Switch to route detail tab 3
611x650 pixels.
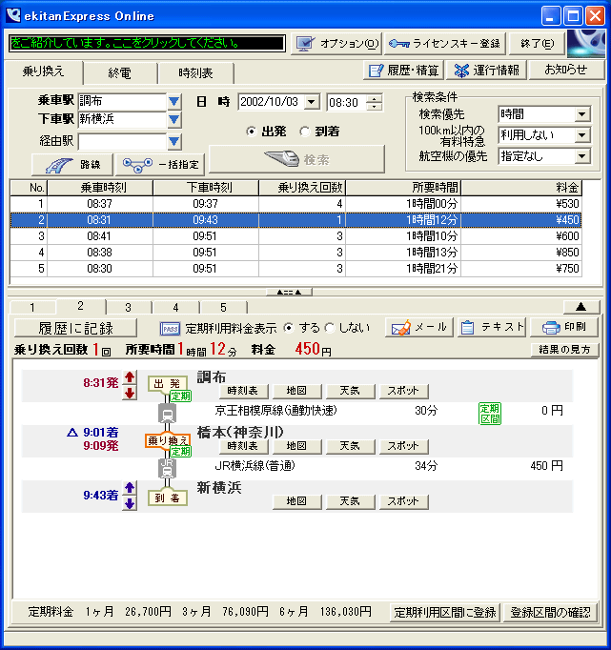tap(129, 308)
